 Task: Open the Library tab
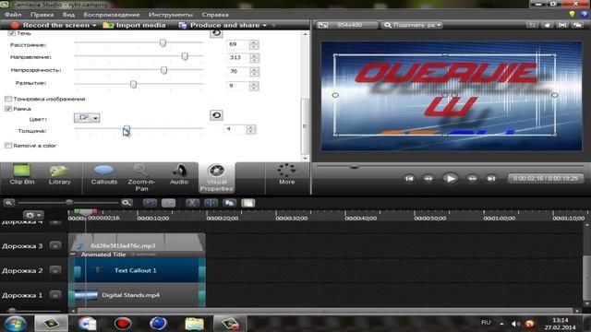click(x=59, y=175)
